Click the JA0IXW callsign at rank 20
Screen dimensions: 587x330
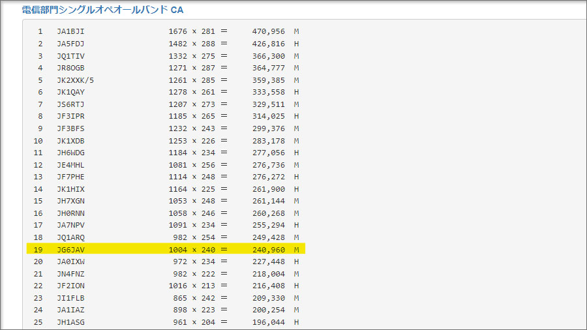70,262
